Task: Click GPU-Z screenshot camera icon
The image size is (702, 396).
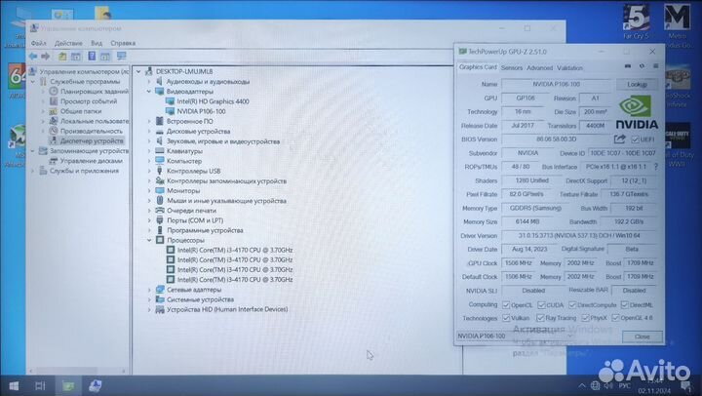Action: [628, 66]
